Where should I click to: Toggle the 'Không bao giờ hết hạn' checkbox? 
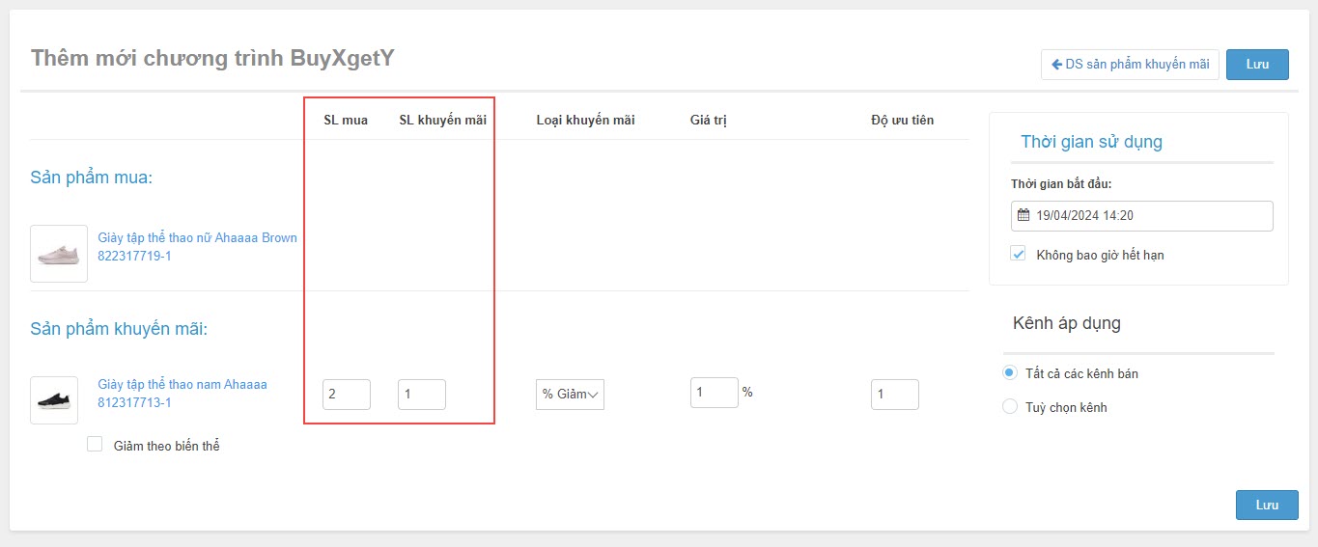(1018, 254)
